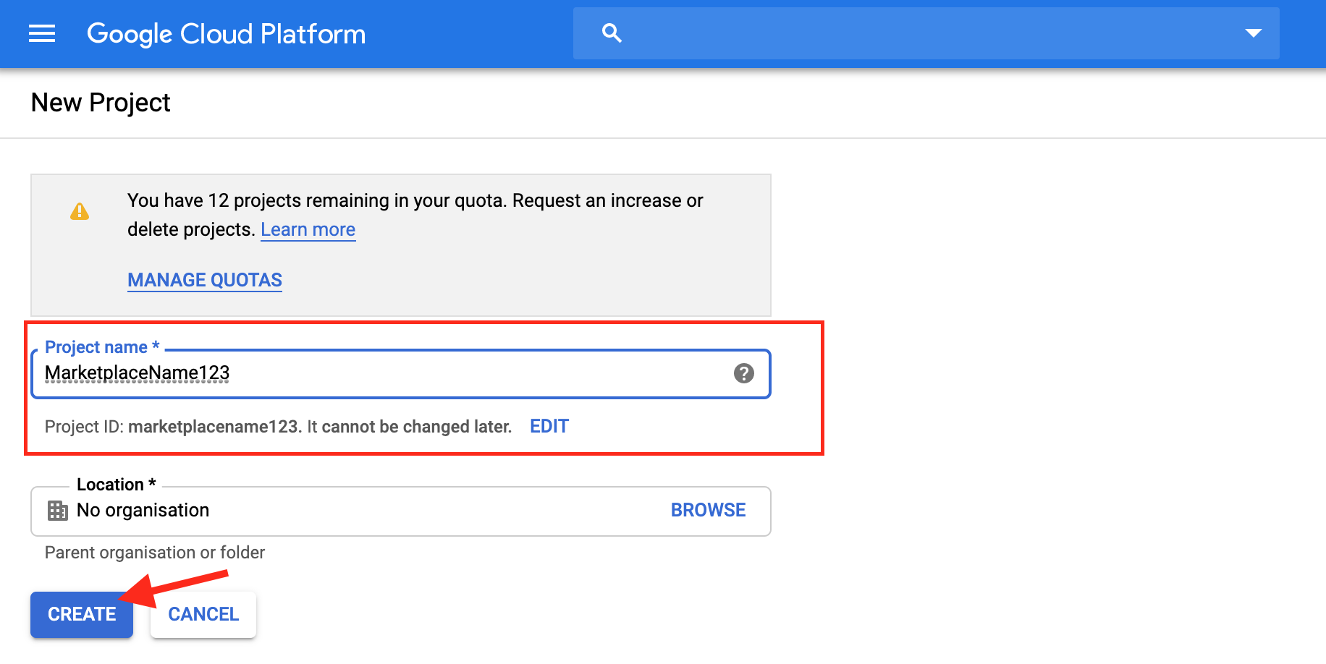The height and width of the screenshot is (664, 1326).
Task: Click the search magnifier icon
Action: pyautogui.click(x=612, y=33)
